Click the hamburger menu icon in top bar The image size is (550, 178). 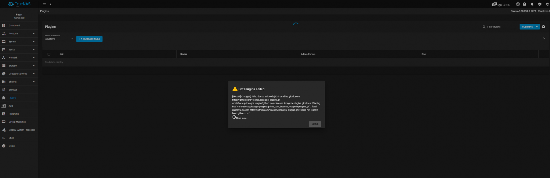coord(44,4)
